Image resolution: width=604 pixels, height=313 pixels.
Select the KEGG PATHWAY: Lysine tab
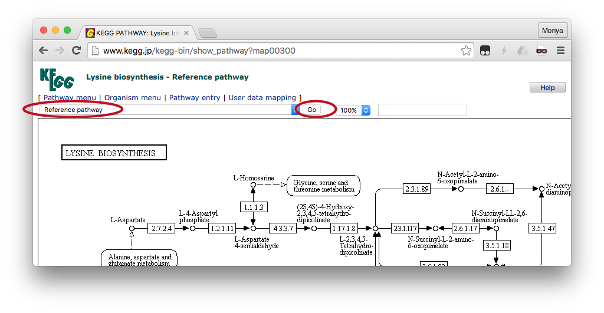click(137, 33)
